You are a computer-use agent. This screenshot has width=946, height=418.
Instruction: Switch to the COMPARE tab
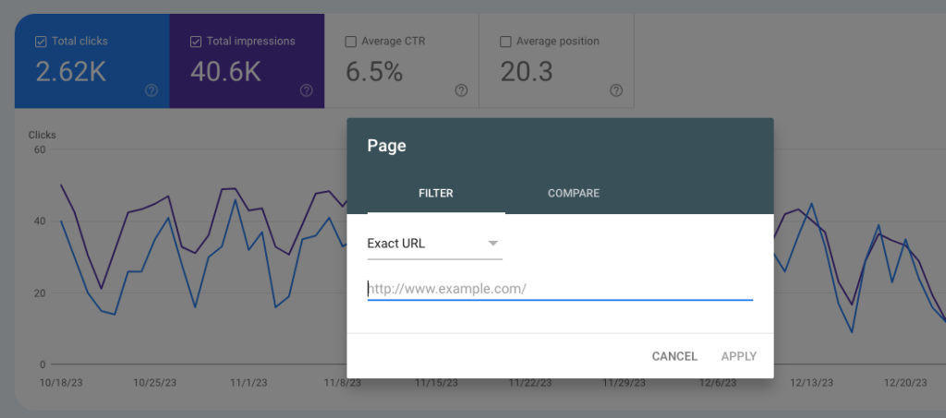click(x=574, y=194)
